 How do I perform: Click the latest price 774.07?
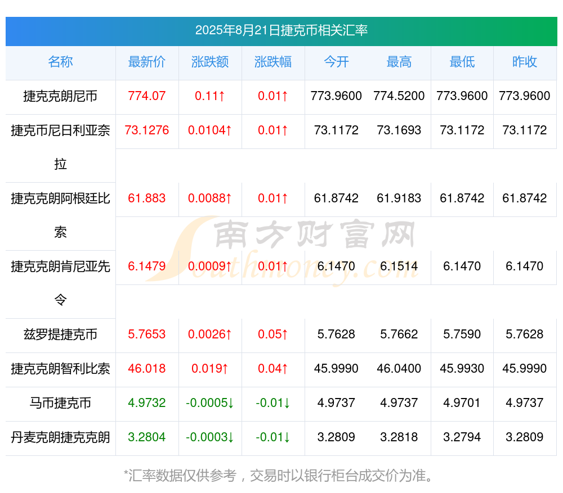tap(147, 96)
